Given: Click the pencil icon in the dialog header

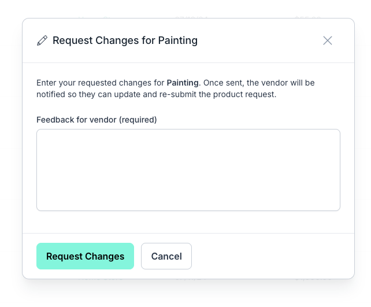Looking at the screenshot, I should [42, 40].
